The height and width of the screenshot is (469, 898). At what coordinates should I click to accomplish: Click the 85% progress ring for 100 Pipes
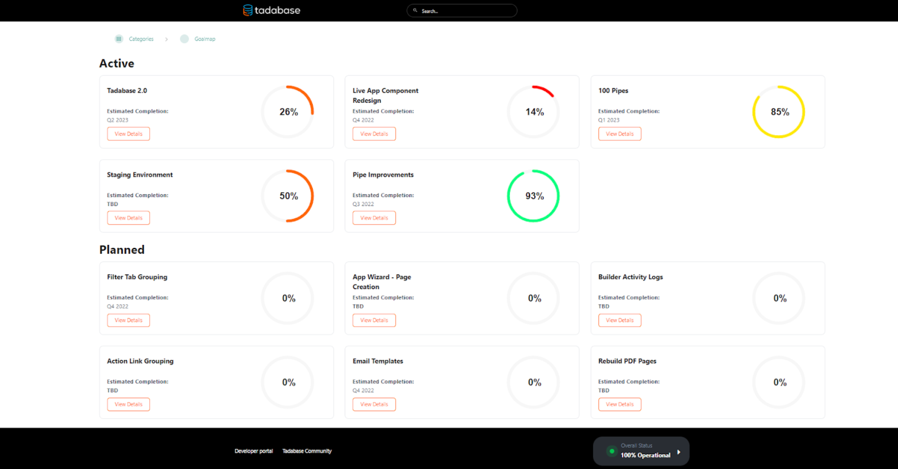[779, 112]
